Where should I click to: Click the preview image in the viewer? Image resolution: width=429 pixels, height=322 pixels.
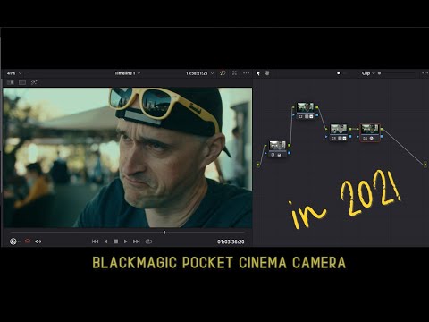point(128,157)
